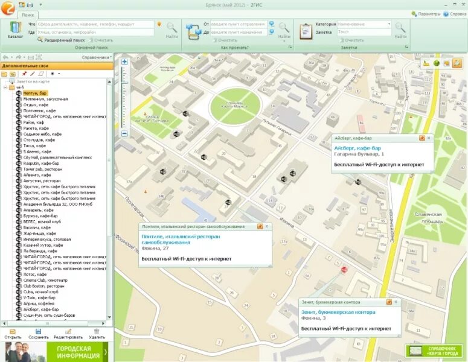This screenshot has height=362, width=468.
Task: Click the pin icon on the Зенит popup
Action: [389, 302]
